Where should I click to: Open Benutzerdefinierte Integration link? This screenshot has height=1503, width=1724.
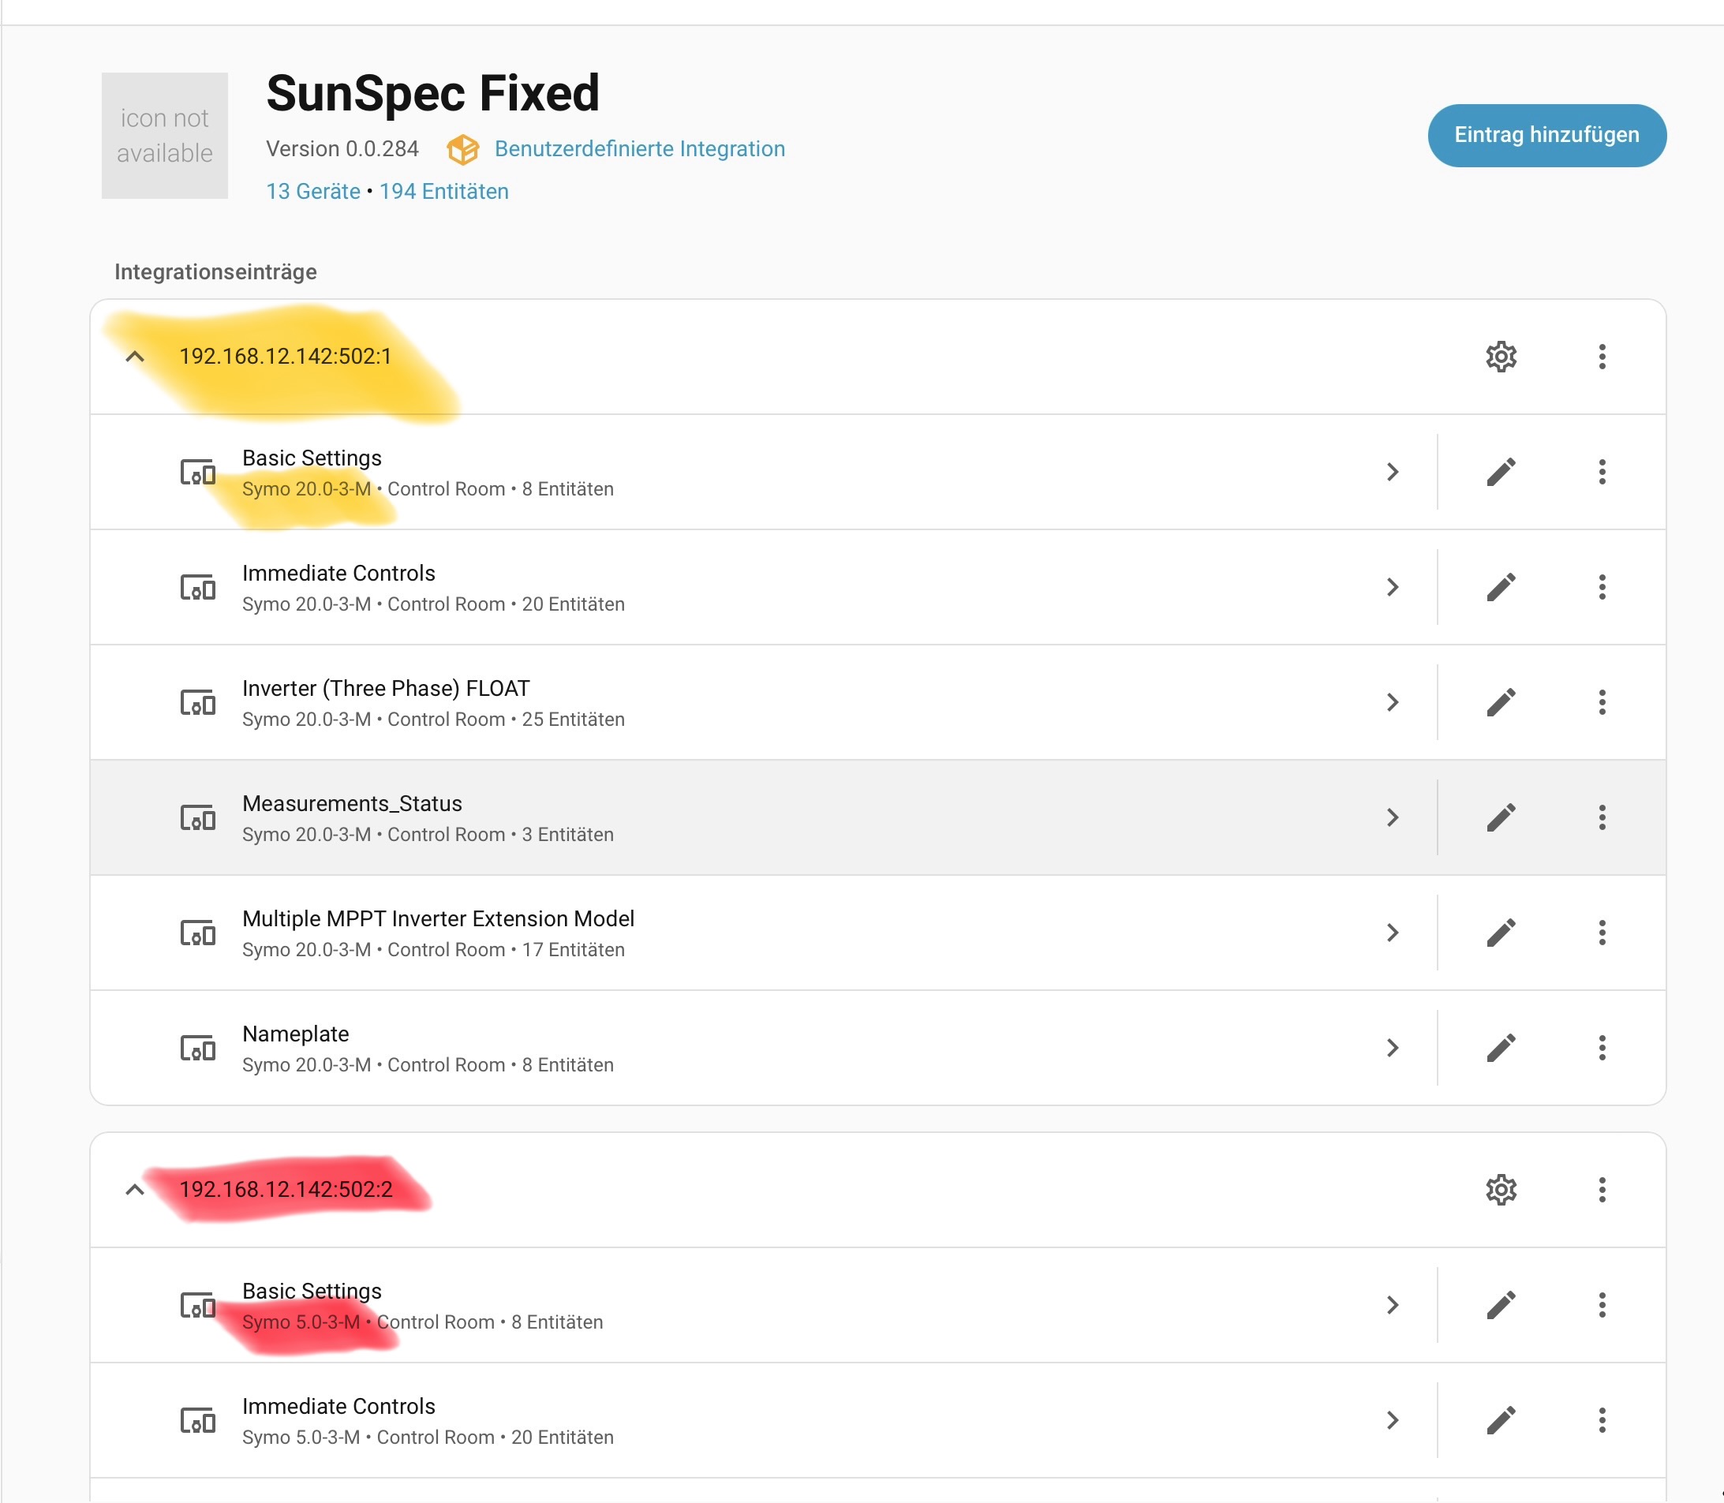tap(639, 148)
